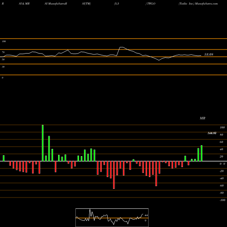The width and height of the screenshot is (227, 227).
Task: Click the SI MunafaSutraR header text
Action: click(56, 4)
